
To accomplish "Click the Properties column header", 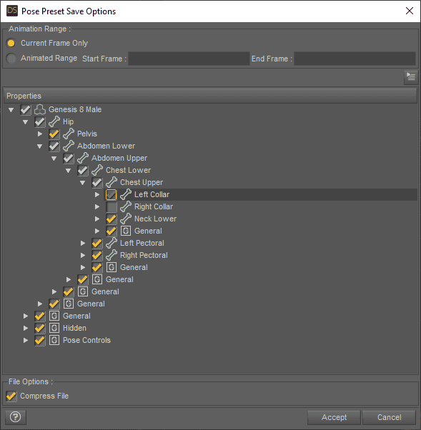I will pyautogui.click(x=210, y=96).
